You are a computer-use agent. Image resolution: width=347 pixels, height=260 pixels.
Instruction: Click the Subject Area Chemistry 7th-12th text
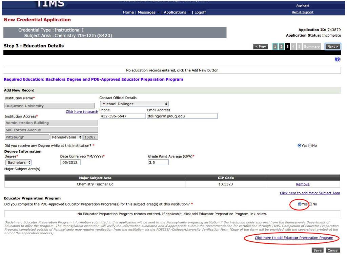click(x=68, y=36)
